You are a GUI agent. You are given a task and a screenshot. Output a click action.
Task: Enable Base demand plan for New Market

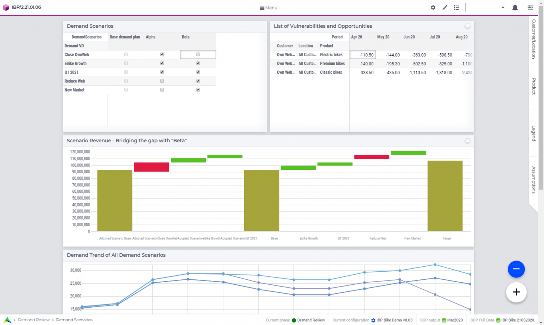click(x=126, y=90)
